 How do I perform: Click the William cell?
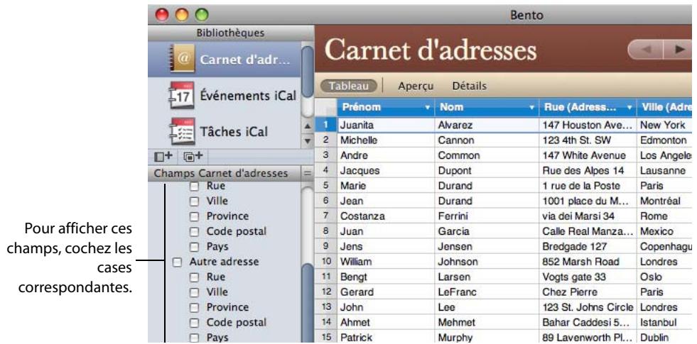[x=386, y=262]
